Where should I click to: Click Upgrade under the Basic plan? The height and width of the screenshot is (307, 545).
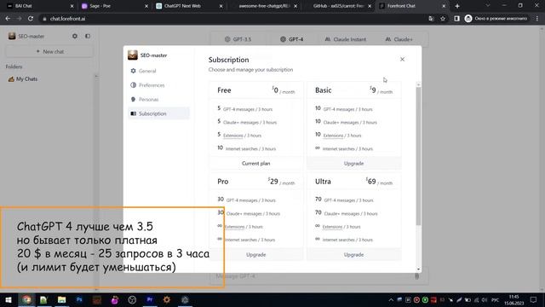pyautogui.click(x=354, y=163)
